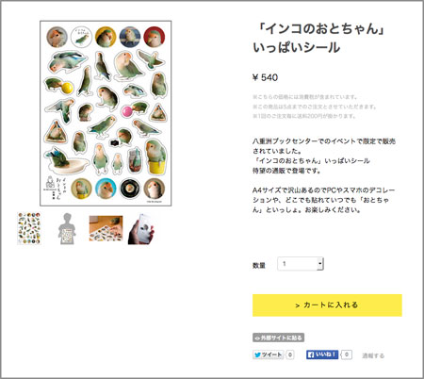This screenshot has height=379, width=424.
Task: Click the Twitter bird icon
Action: pyautogui.click(x=257, y=354)
